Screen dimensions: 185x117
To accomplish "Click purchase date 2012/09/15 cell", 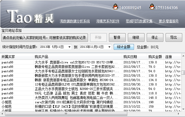I will (x=135, y=76).
